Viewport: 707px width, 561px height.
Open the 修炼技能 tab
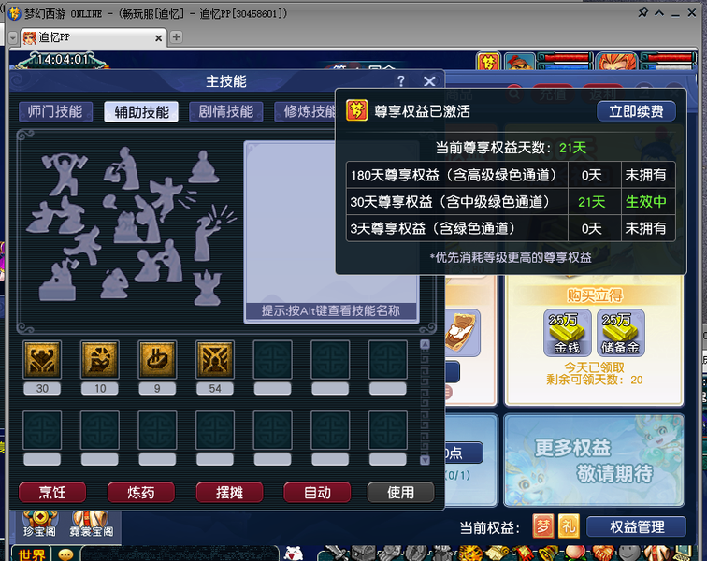[305, 111]
